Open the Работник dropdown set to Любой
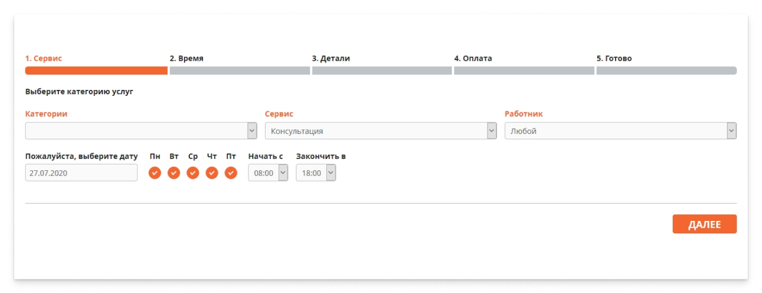Image resolution: width=762 pixels, height=293 pixels. [620, 131]
